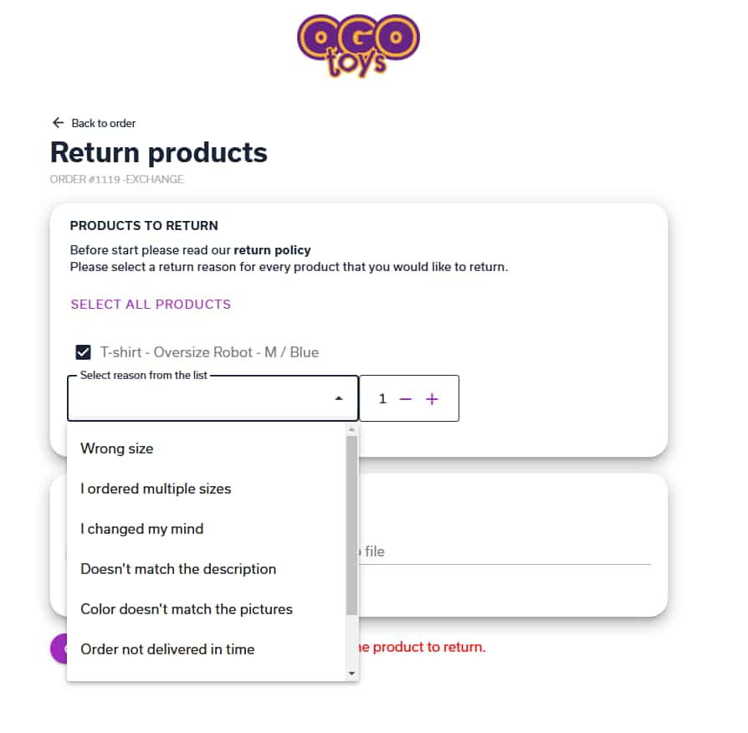Image resolution: width=748 pixels, height=733 pixels.
Task: Choose 'Order not delivered in time'
Action: [x=167, y=649]
